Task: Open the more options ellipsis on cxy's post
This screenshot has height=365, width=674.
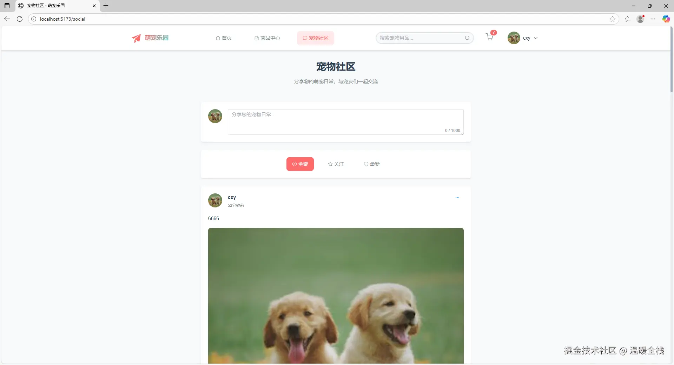Action: (457, 198)
